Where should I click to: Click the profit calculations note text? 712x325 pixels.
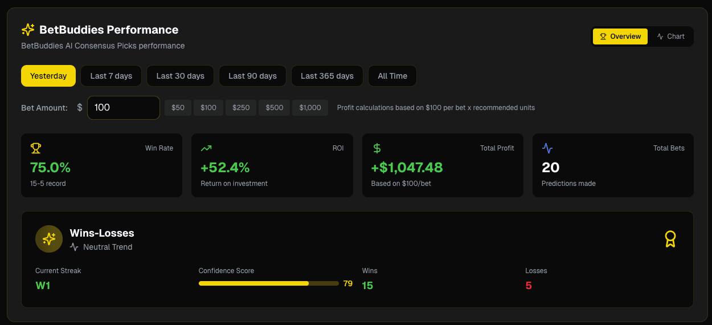[x=436, y=108]
